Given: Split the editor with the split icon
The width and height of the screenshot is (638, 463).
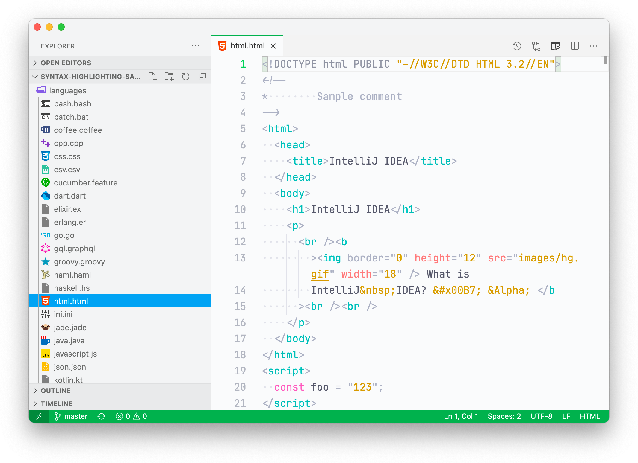Looking at the screenshot, I should pos(575,46).
